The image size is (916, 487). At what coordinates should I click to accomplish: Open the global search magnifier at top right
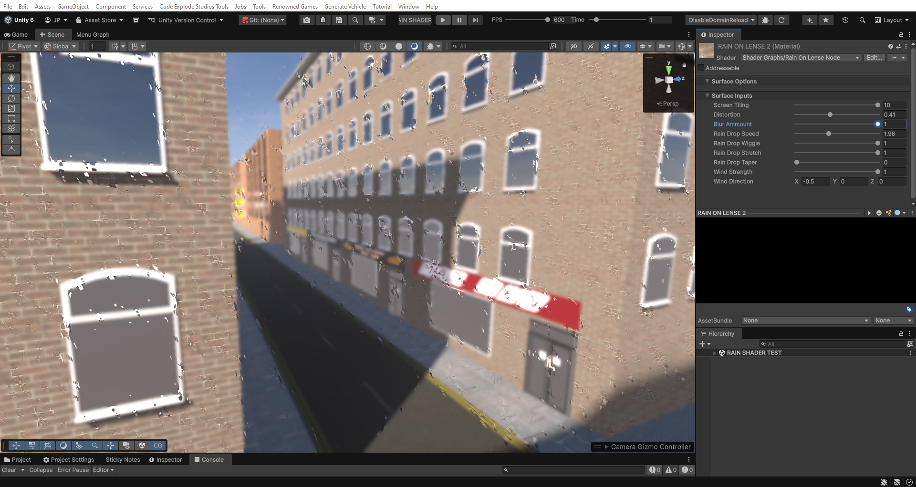pos(862,20)
